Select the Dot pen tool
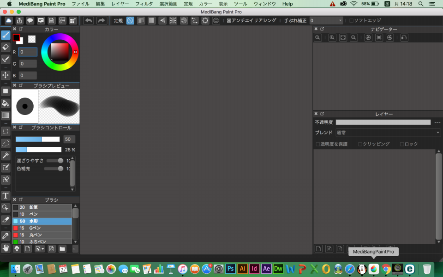 tap(6, 59)
